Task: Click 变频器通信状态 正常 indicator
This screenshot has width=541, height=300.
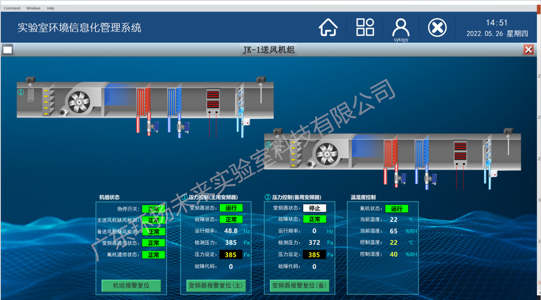Action: tap(154, 243)
